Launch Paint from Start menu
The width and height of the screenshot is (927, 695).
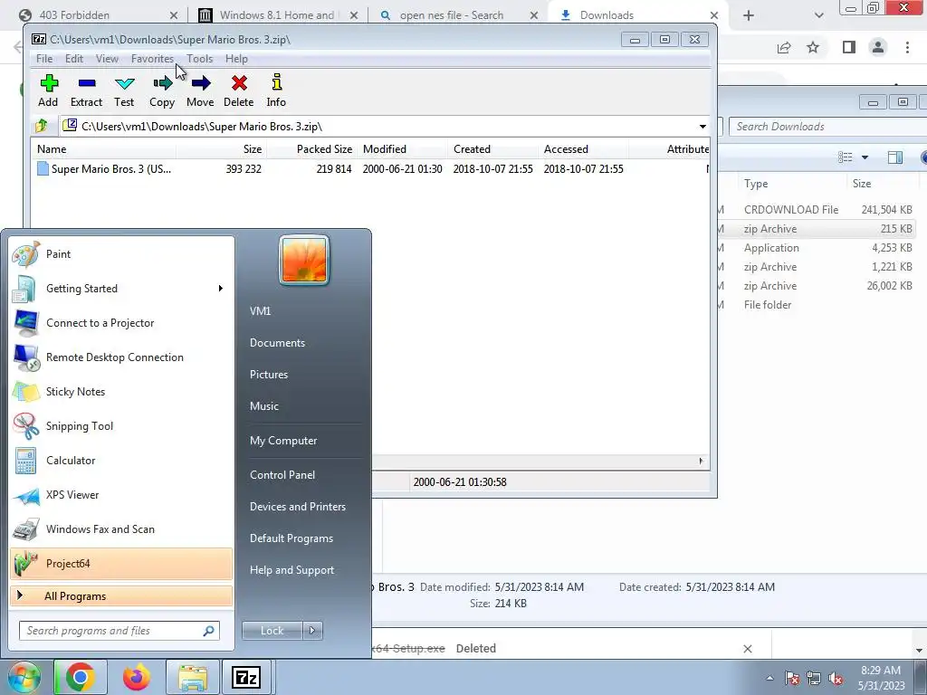pyautogui.click(x=122, y=254)
